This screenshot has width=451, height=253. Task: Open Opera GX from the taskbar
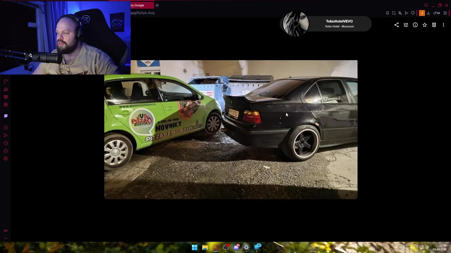215,247
